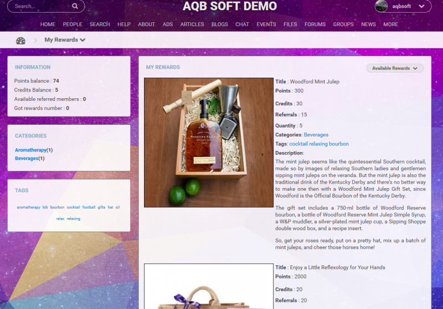This screenshot has height=309, width=443.
Task: Select the Beverages category in sidebar
Action: point(27,159)
